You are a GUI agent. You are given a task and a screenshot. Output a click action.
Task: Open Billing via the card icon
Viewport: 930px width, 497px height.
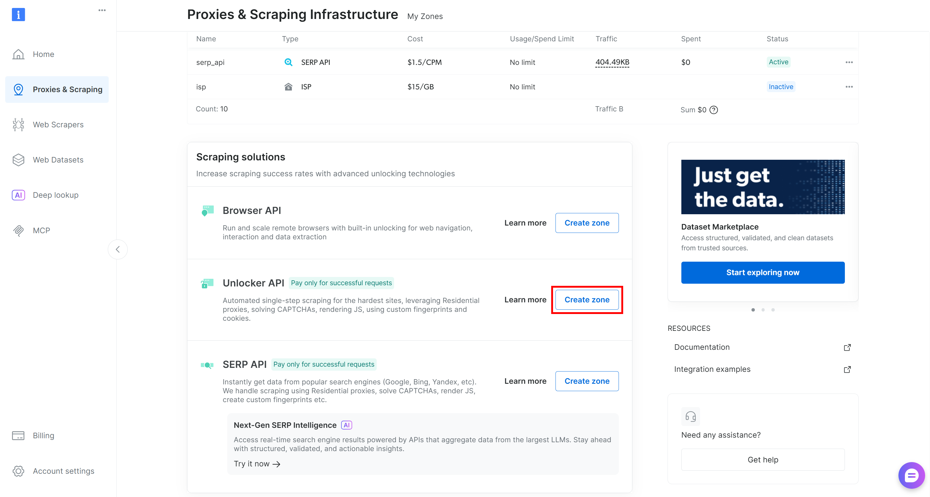coord(18,435)
